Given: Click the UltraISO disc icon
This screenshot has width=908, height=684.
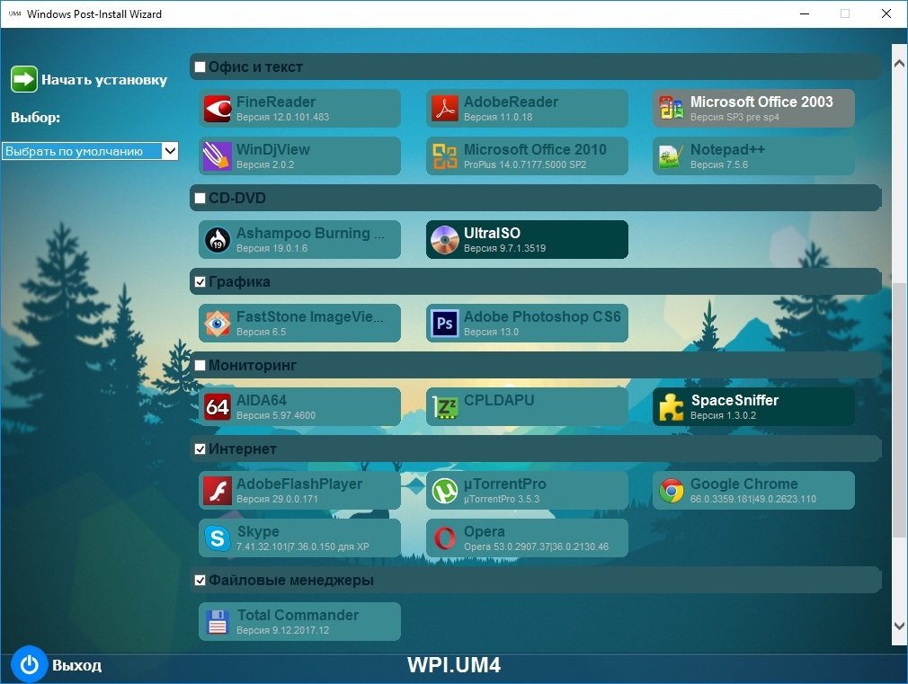Looking at the screenshot, I should click(x=445, y=240).
